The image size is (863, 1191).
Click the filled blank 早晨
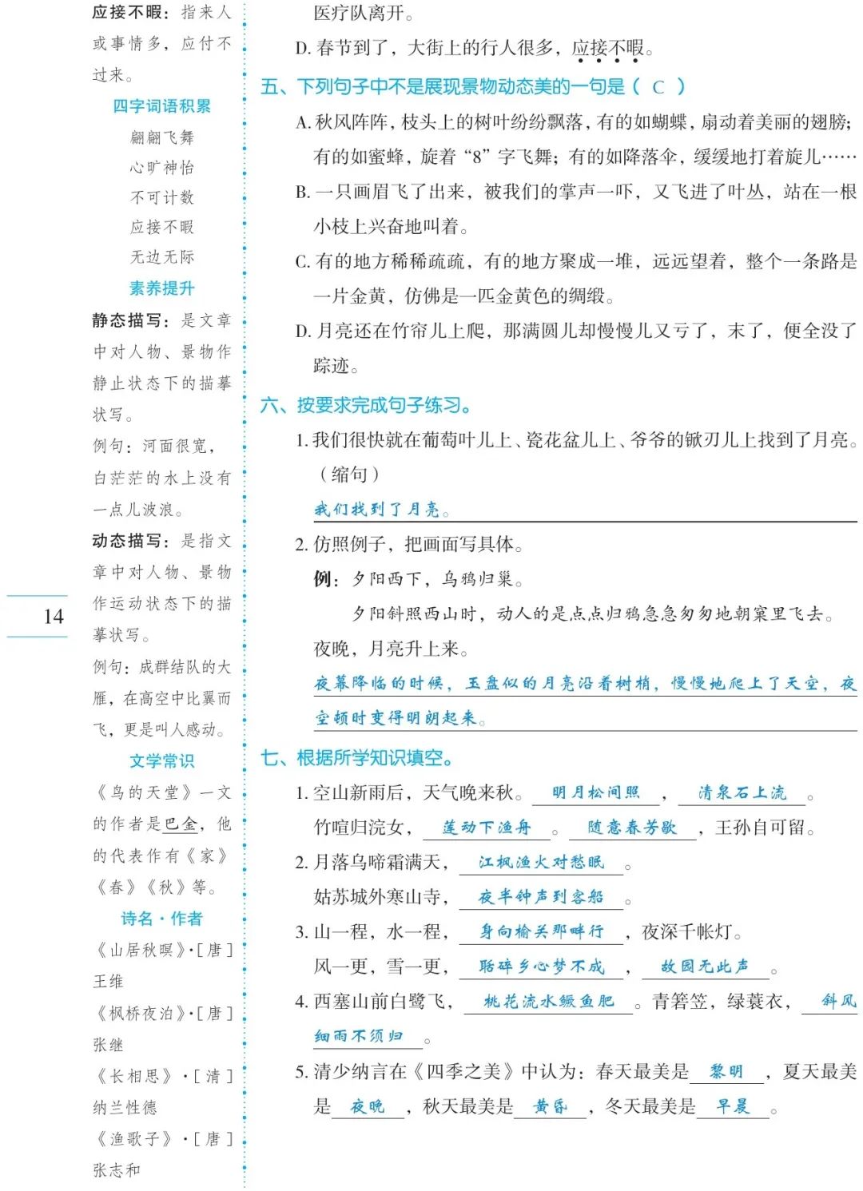click(733, 1106)
